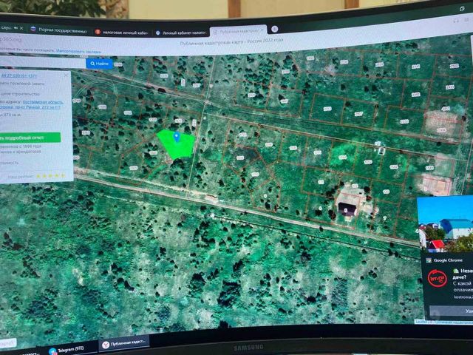Image resolution: width=473 pixels, height=355 pixels.
Task: Click the Импортировать закладки link
Action: click(x=79, y=51)
